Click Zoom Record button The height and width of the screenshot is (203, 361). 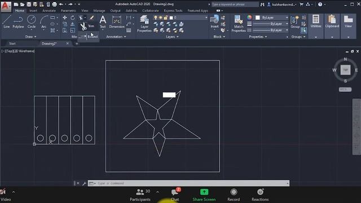click(x=234, y=195)
